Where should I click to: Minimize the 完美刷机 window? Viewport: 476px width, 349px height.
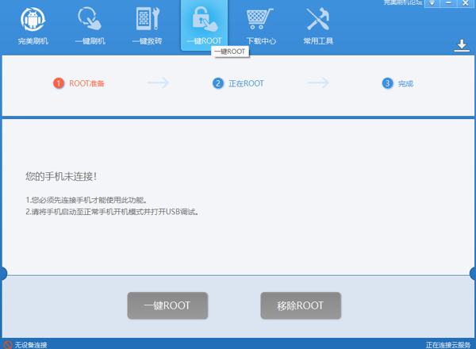point(450,3)
